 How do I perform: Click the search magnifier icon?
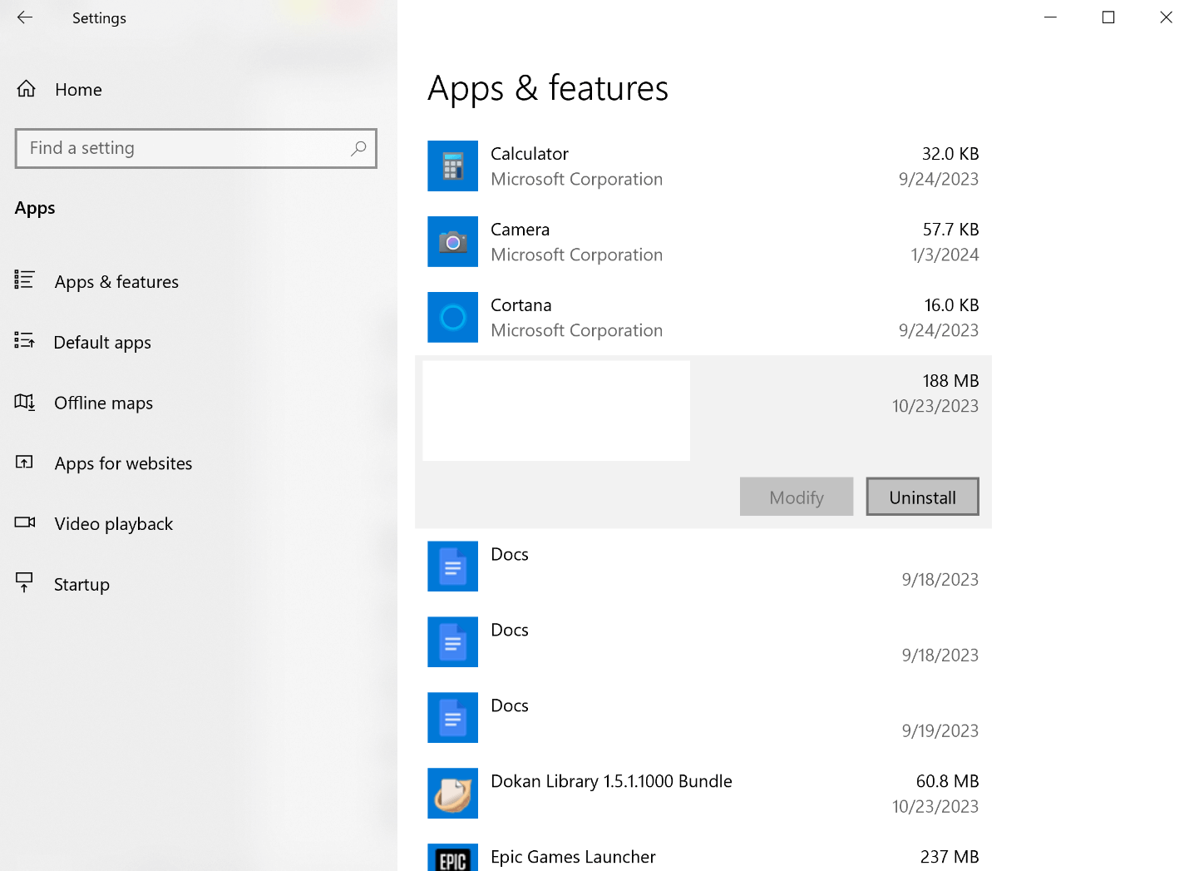click(358, 148)
